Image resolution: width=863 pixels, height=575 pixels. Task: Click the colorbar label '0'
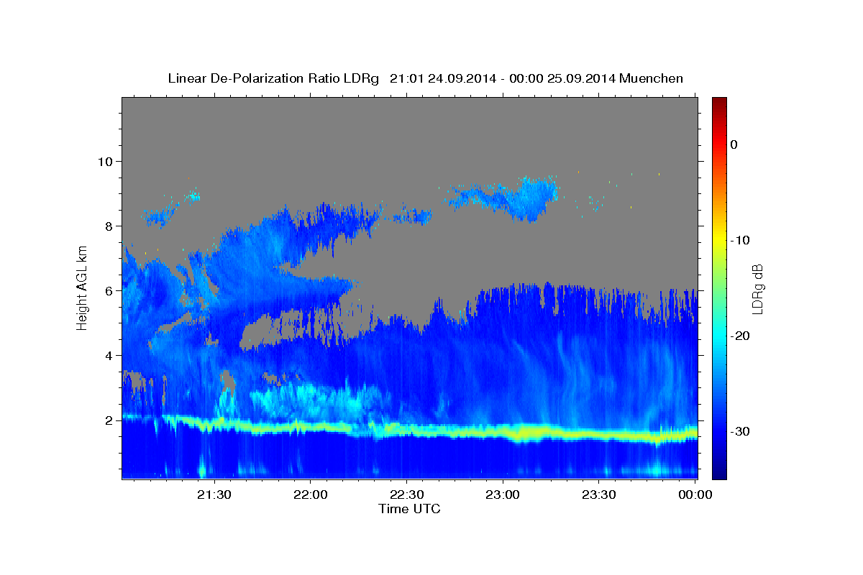[734, 144]
